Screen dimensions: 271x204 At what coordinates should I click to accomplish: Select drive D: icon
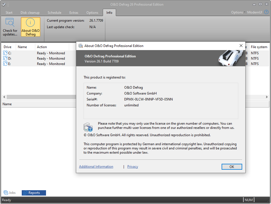click(5, 59)
